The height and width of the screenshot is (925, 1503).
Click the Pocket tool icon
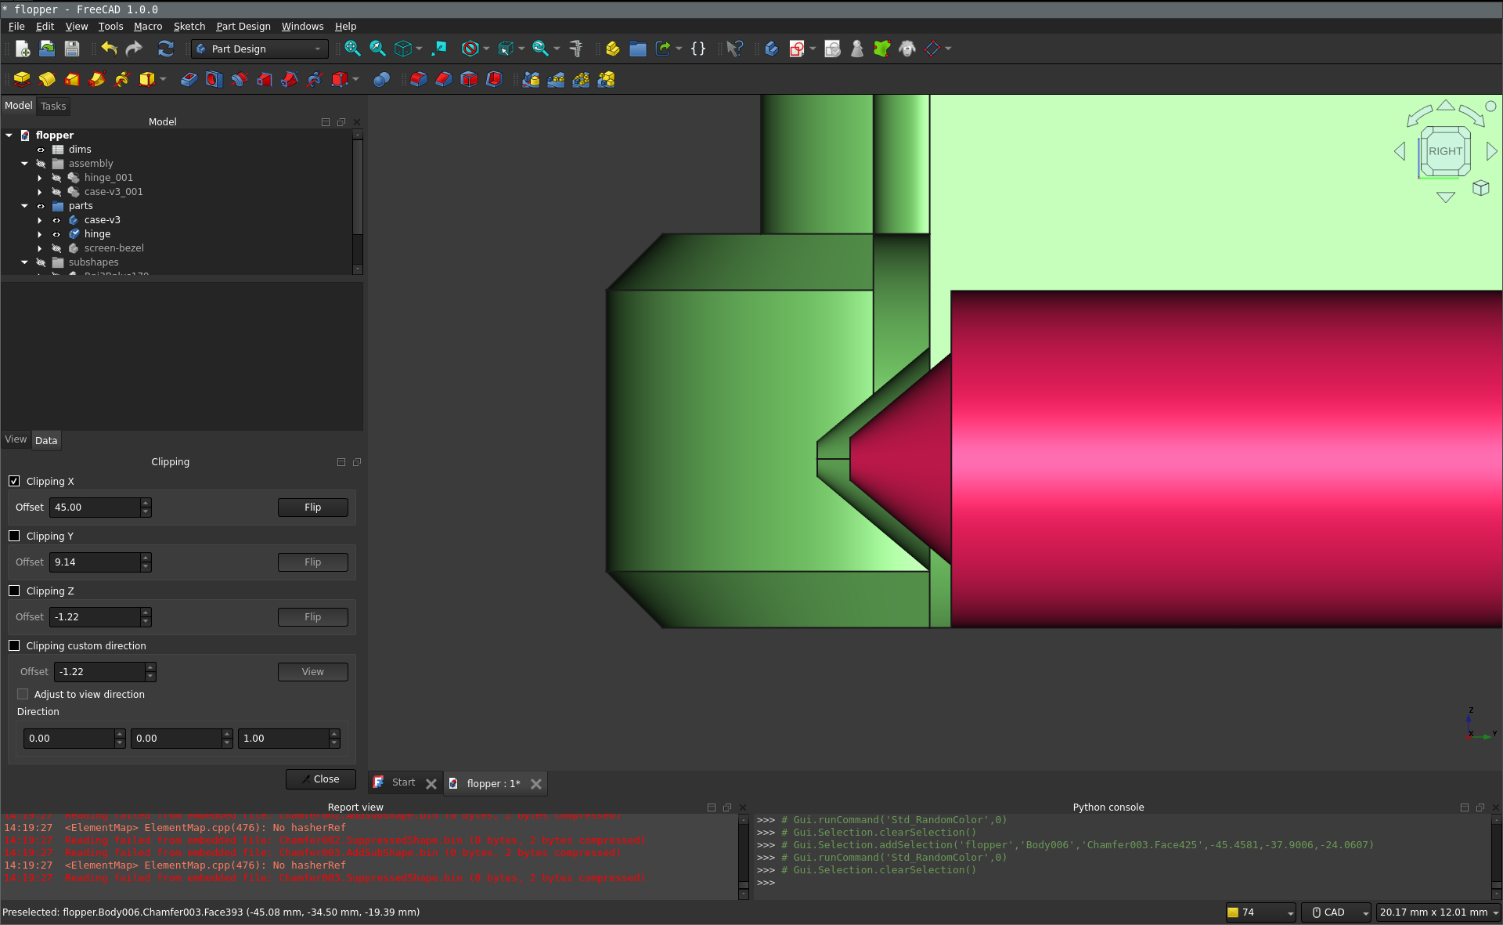[x=189, y=79]
